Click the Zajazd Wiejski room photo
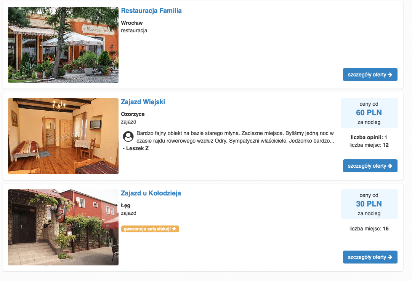 [63, 136]
